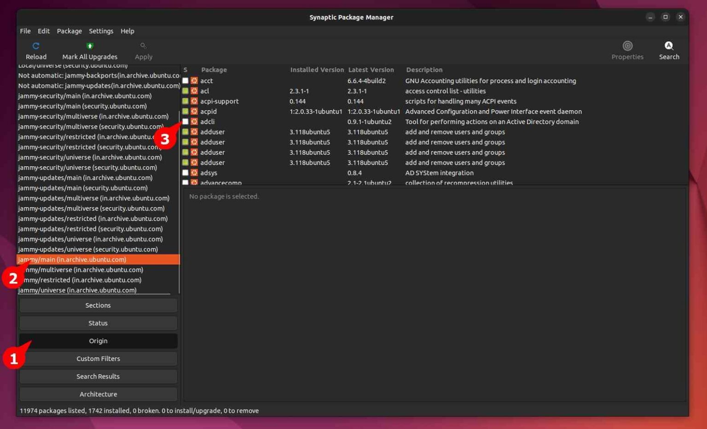This screenshot has width=707, height=429.
Task: Click the Apply icon in the toolbar
Action: click(x=143, y=45)
